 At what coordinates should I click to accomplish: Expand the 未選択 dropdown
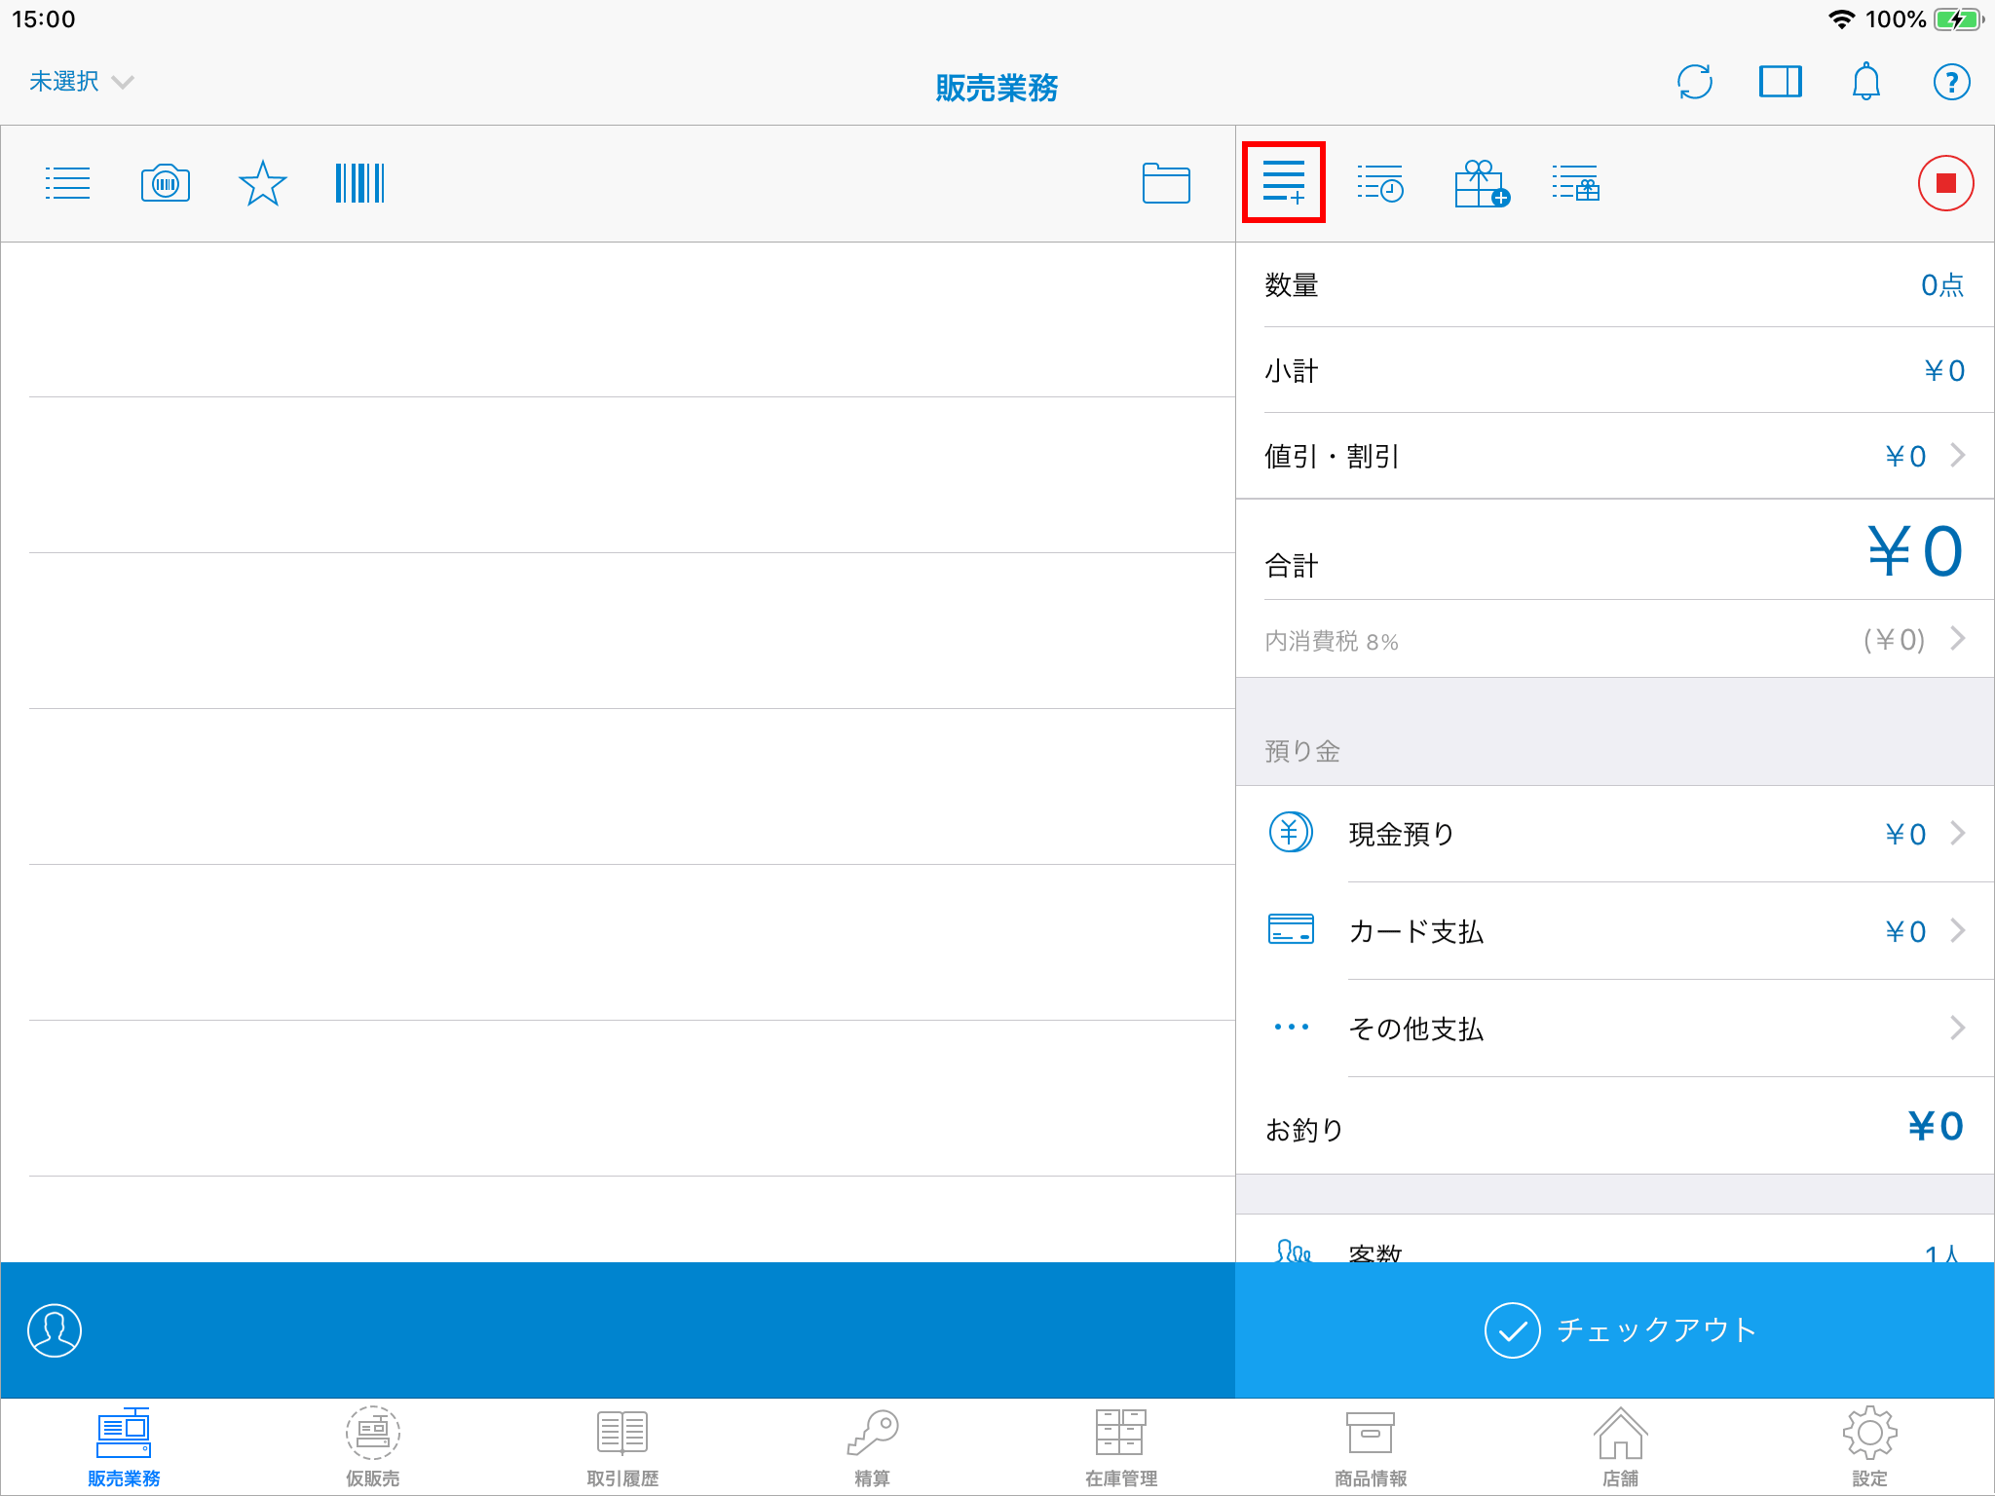pos(81,82)
